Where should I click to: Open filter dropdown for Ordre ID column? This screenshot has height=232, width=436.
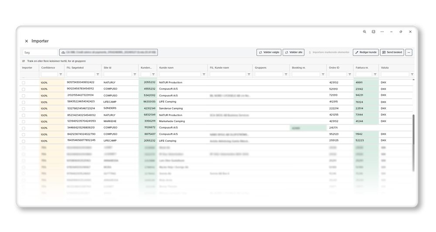pos(350,74)
